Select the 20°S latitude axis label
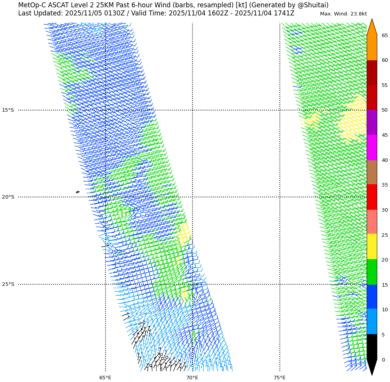 (x=8, y=197)
